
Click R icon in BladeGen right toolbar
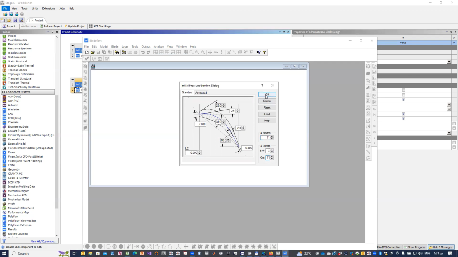374,143
